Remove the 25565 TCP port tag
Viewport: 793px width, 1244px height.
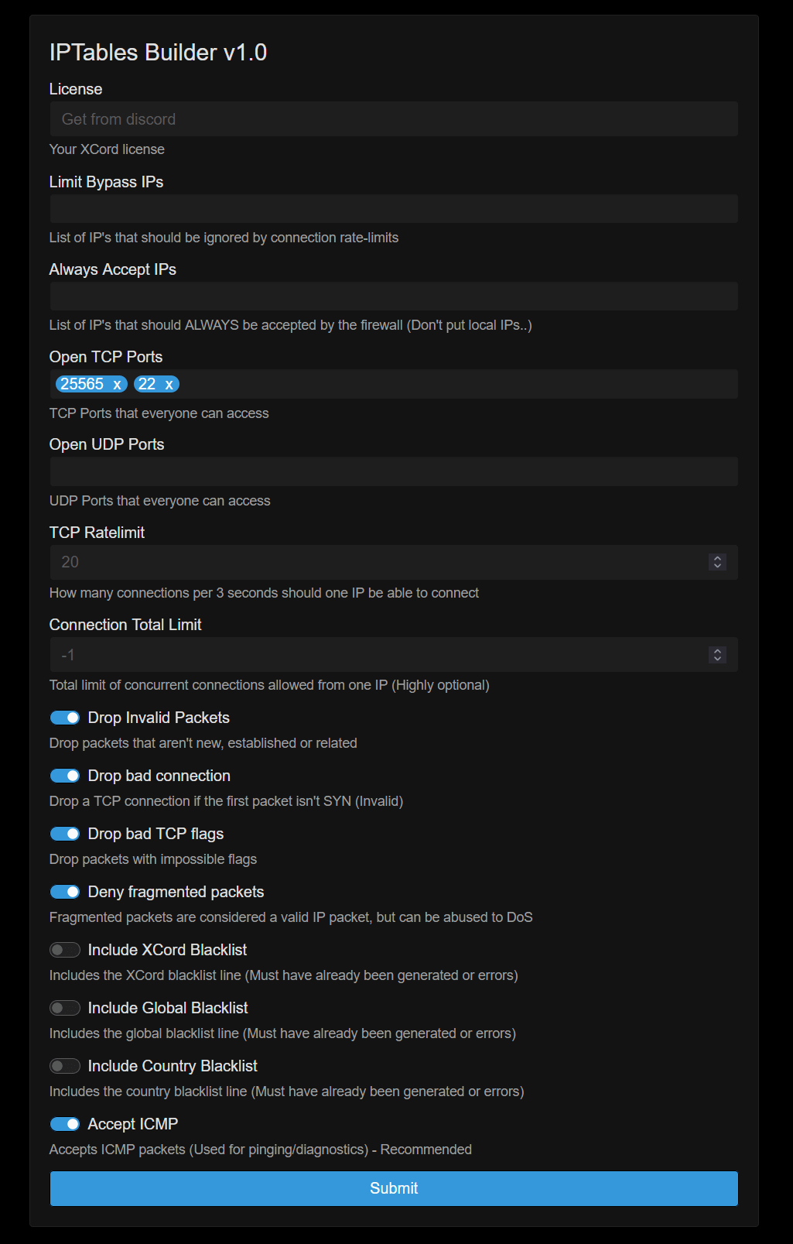pyautogui.click(x=117, y=385)
